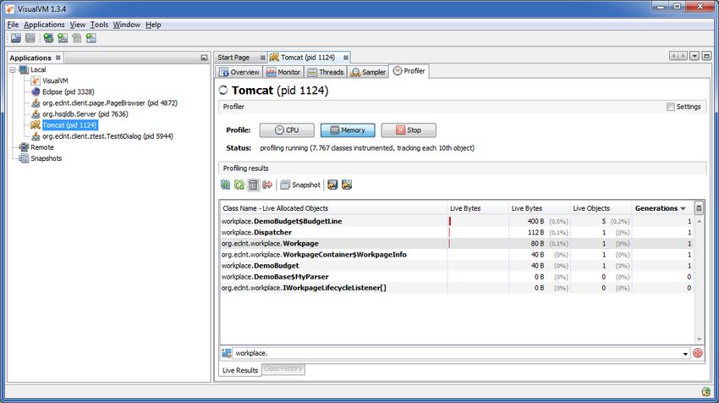Click the status bar icon at bottom right
This screenshot has width=719, height=403.
pos(705,391)
